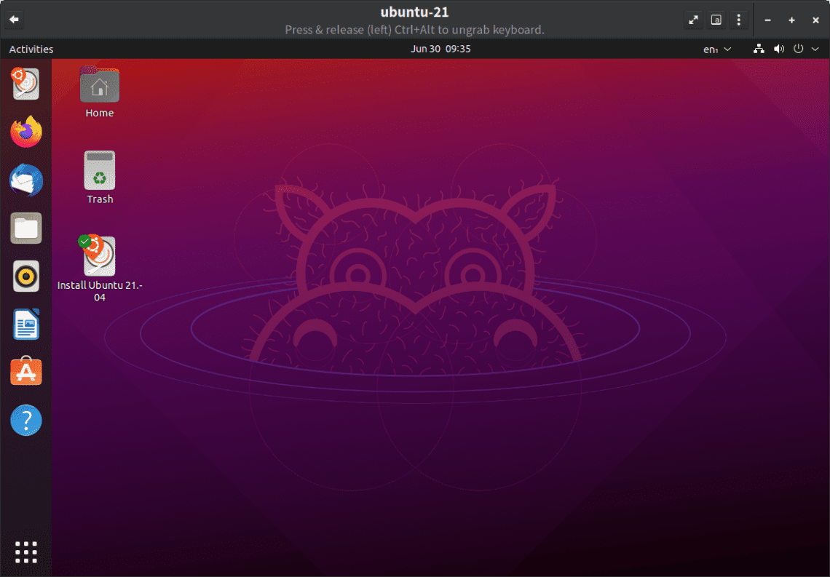This screenshot has height=577, width=830.
Task: Open the Rhythmbox music player
Action: (25, 276)
